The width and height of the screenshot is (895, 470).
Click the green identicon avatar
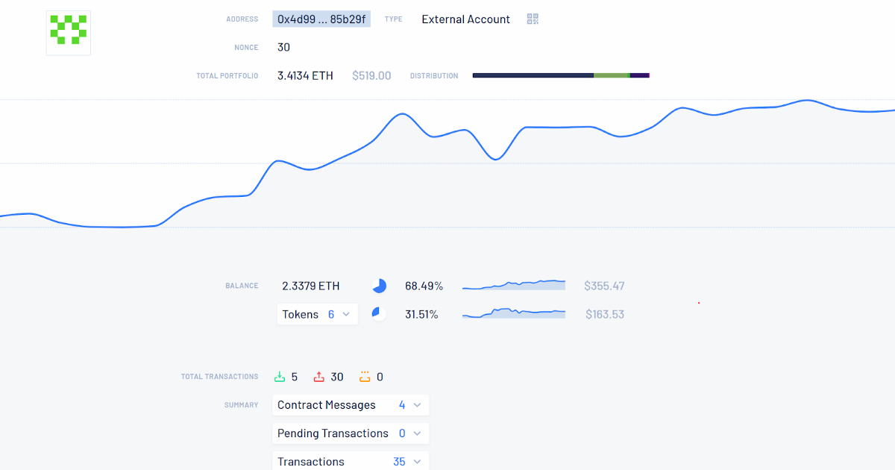69,33
